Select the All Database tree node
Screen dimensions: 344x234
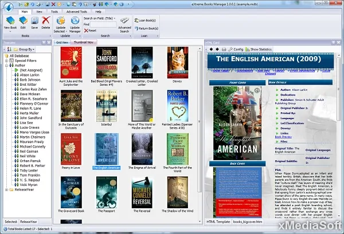[x=19, y=56]
